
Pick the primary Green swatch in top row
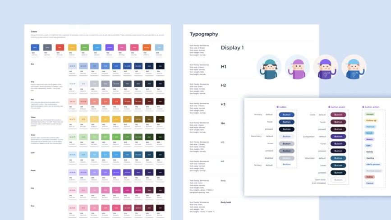pos(85,47)
